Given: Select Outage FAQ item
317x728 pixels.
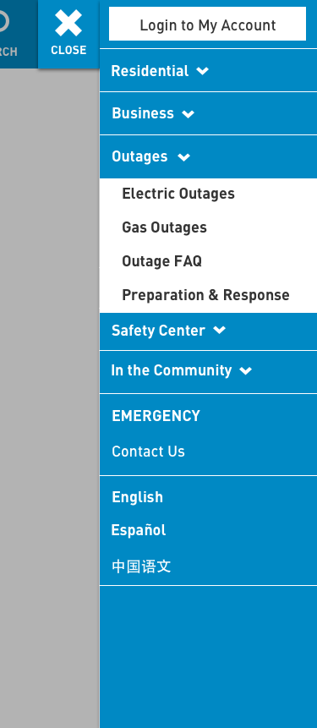Looking at the screenshot, I should click(162, 261).
